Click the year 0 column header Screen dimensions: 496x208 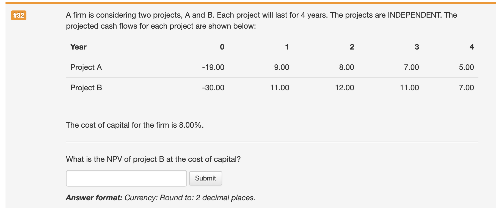pos(222,47)
